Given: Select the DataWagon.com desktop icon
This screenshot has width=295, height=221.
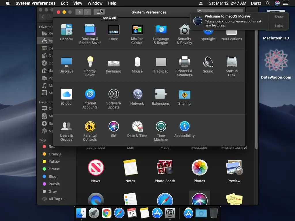Looking at the screenshot, I should point(276,64).
